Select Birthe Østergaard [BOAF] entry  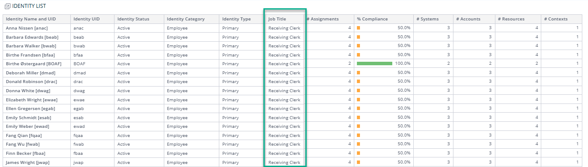[34, 63]
